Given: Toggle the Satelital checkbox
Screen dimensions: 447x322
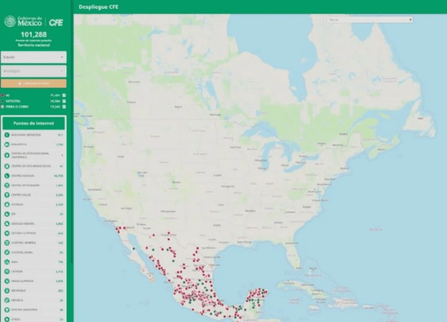Looking at the screenshot, I should [64, 101].
